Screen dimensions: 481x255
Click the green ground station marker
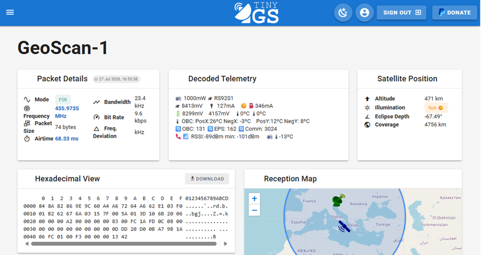click(x=338, y=200)
